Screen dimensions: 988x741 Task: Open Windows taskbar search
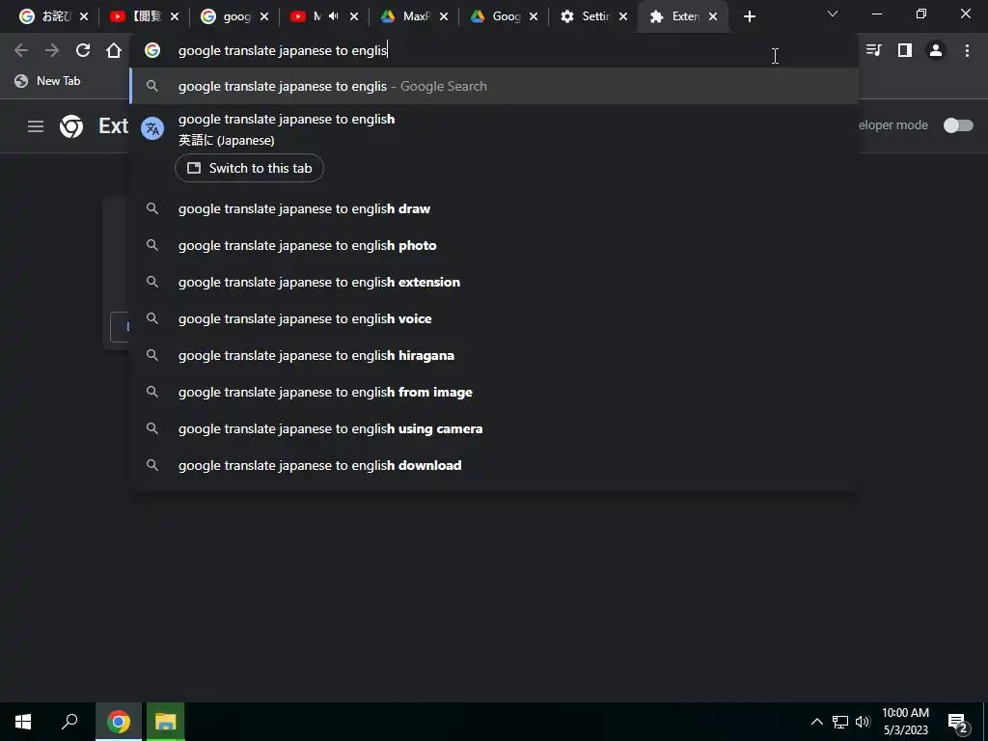69,722
